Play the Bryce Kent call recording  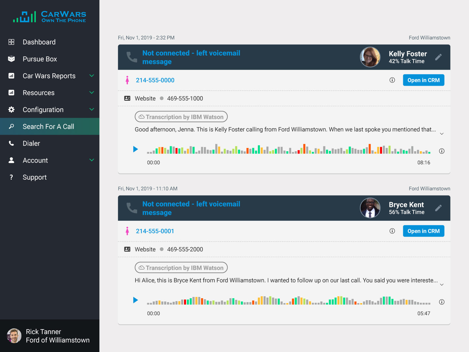(135, 300)
